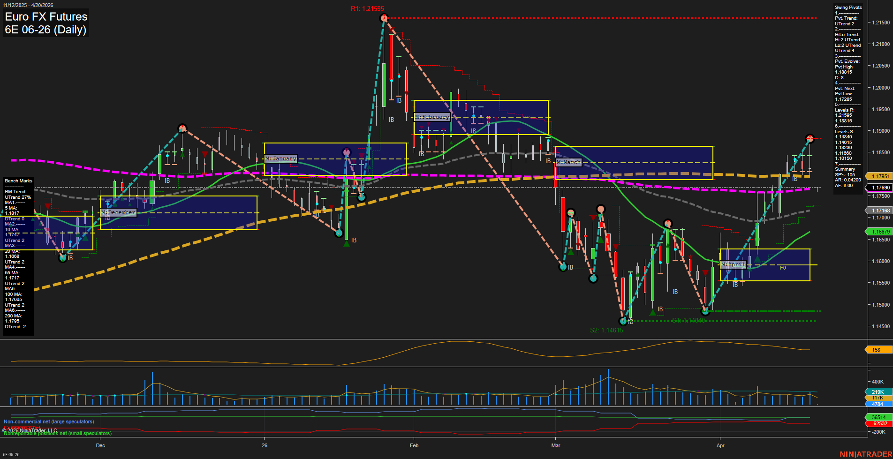Select the purple pivot dot at the January swing high
893x459 pixels.
pyautogui.click(x=346, y=151)
